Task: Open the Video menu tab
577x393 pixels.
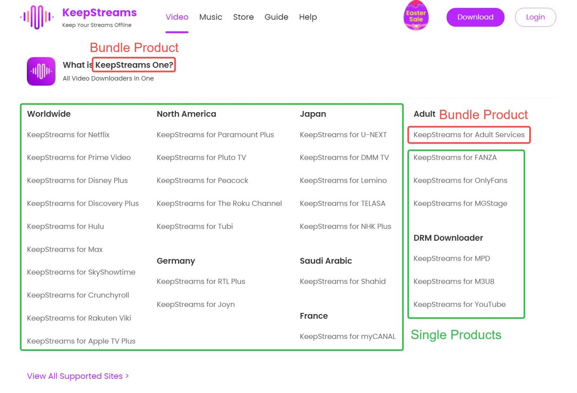Action: coord(177,17)
